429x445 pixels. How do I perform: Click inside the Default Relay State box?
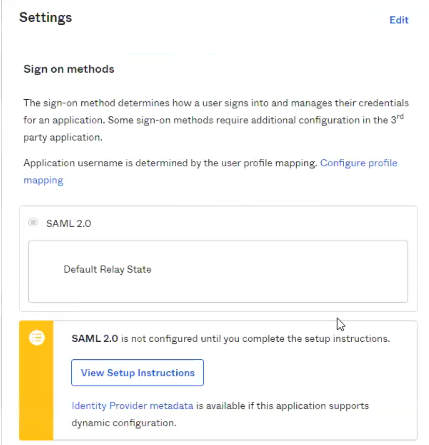click(218, 272)
